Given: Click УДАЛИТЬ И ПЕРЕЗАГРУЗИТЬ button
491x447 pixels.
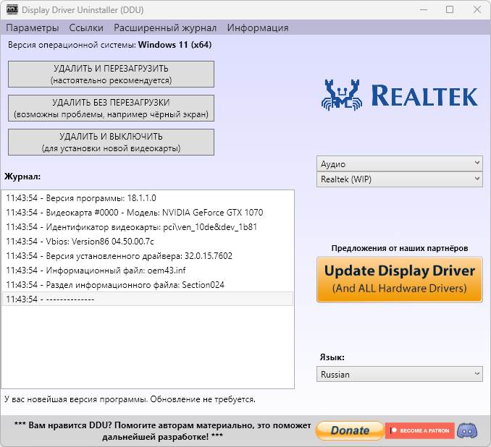Looking at the screenshot, I should pos(112,74).
